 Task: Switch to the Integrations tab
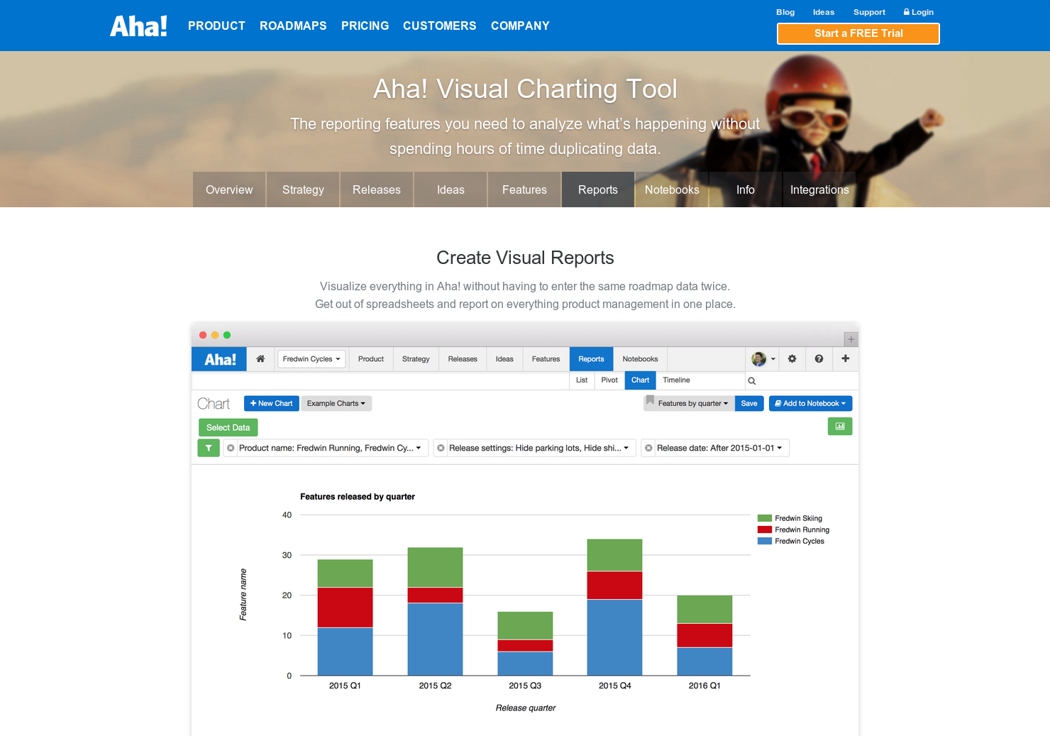coord(819,190)
